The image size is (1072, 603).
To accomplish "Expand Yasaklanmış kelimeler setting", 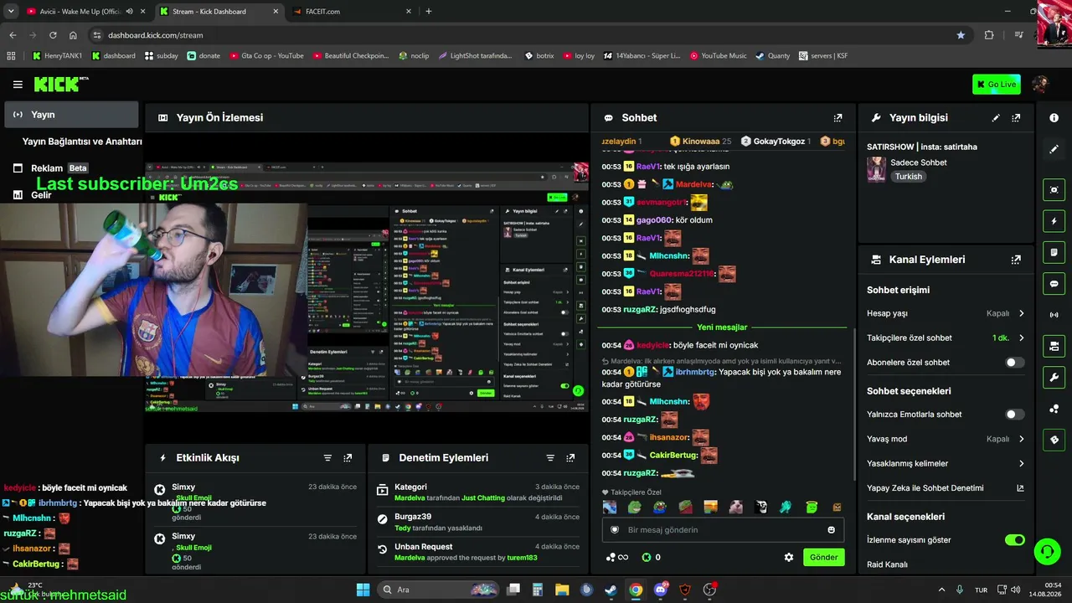I will coord(946,463).
